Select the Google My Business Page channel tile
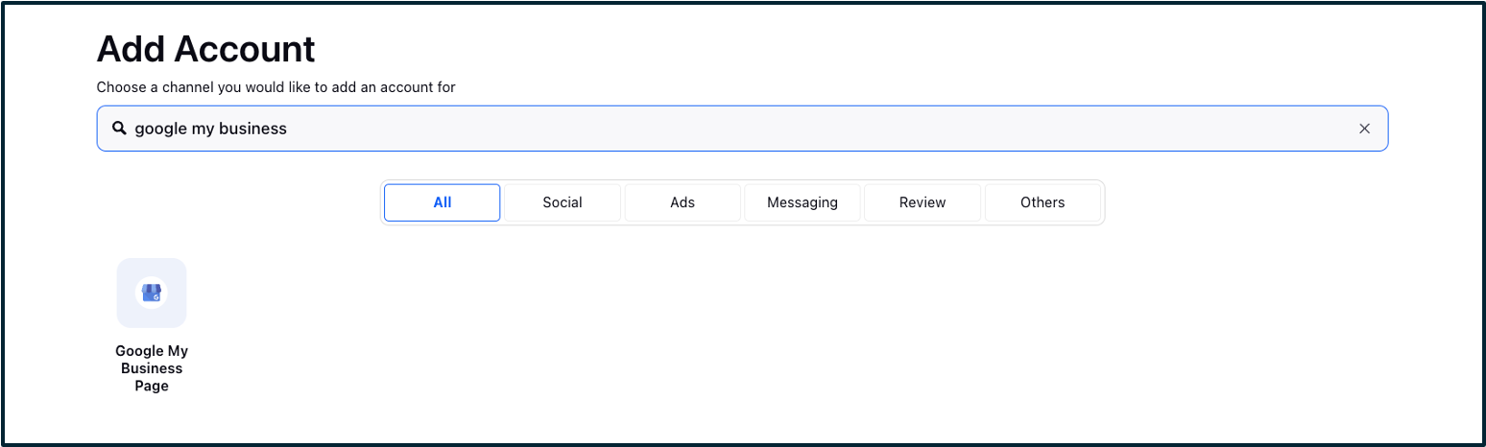1486x447 pixels. [152, 293]
